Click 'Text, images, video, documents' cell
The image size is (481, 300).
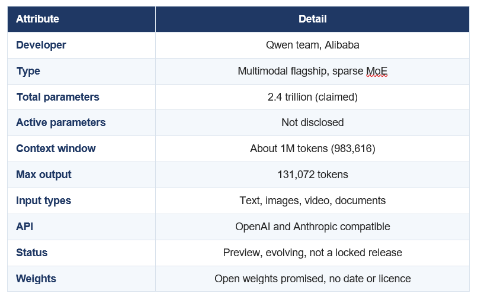pos(312,201)
